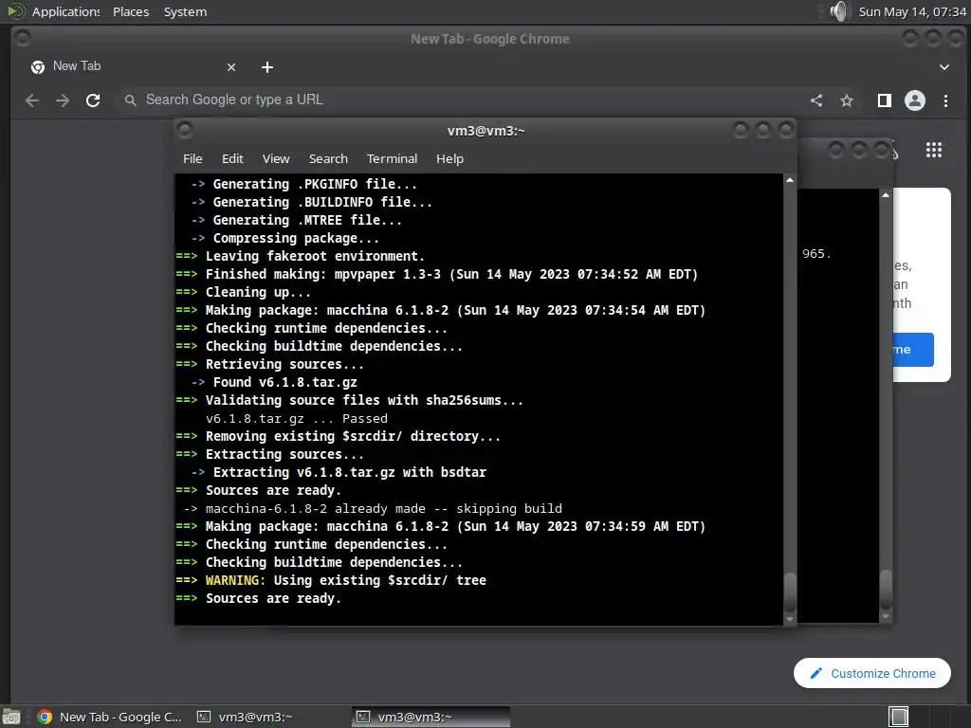This screenshot has height=728, width=971.
Task: Open terminal File menu
Action: pyautogui.click(x=192, y=158)
